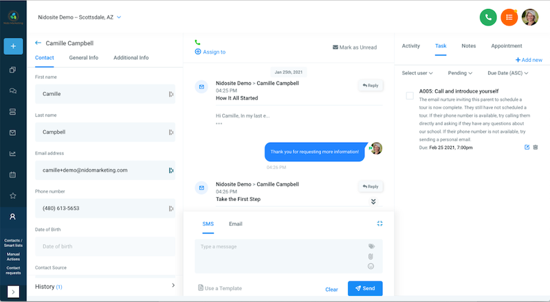Viewport: 550px width, 302px height.
Task: Click the emoji icon in message composer
Action: tap(371, 266)
